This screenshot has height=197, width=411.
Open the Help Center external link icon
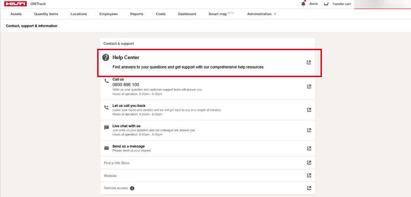[x=309, y=62]
